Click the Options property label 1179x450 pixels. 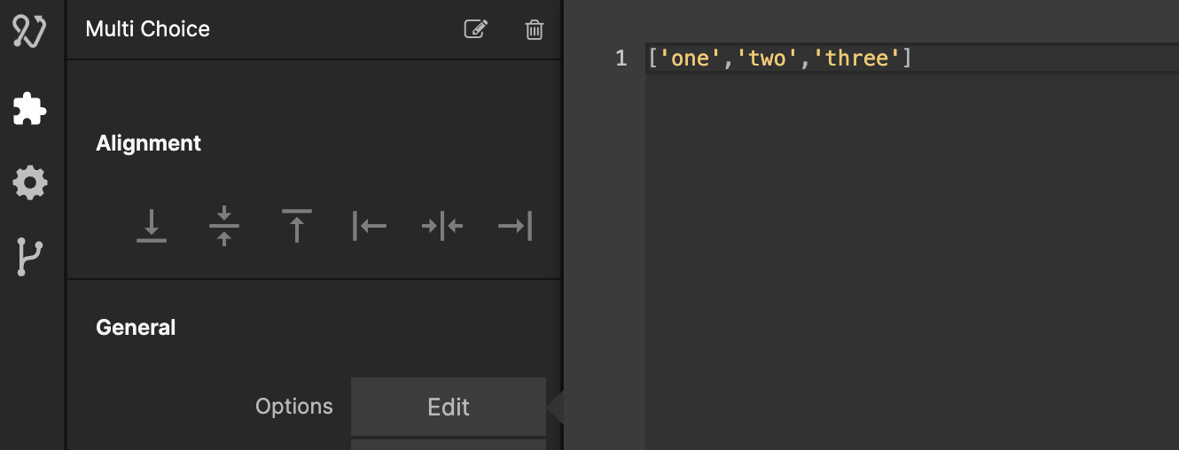point(294,407)
